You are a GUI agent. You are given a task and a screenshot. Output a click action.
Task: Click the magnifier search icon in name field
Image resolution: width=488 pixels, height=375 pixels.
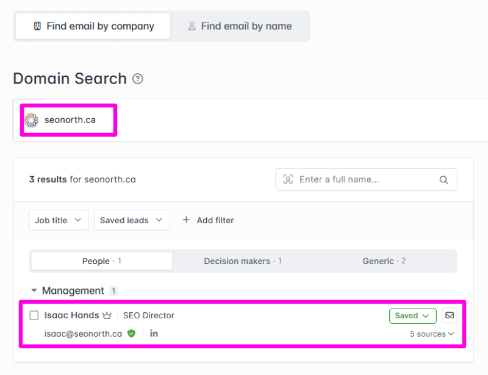pyautogui.click(x=443, y=180)
